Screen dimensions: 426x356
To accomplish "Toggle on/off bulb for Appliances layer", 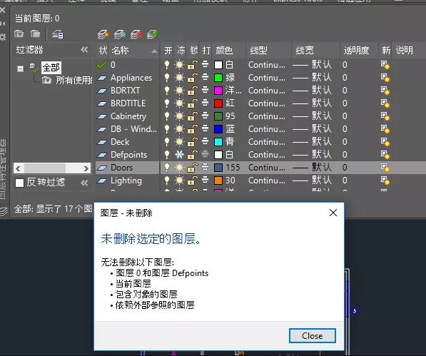I will click(167, 78).
